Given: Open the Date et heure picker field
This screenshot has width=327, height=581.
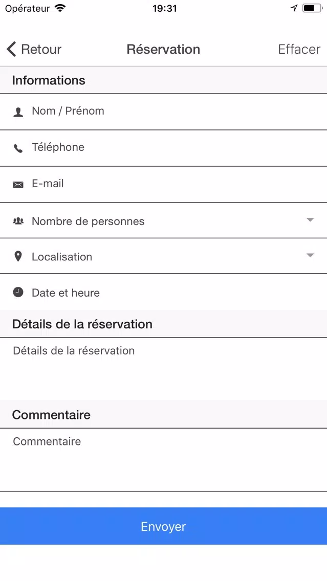Looking at the screenshot, I should click(164, 293).
